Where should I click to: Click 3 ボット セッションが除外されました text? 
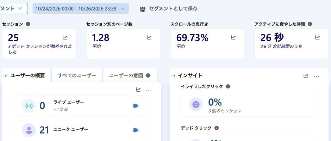pyautogui.click(x=40, y=49)
